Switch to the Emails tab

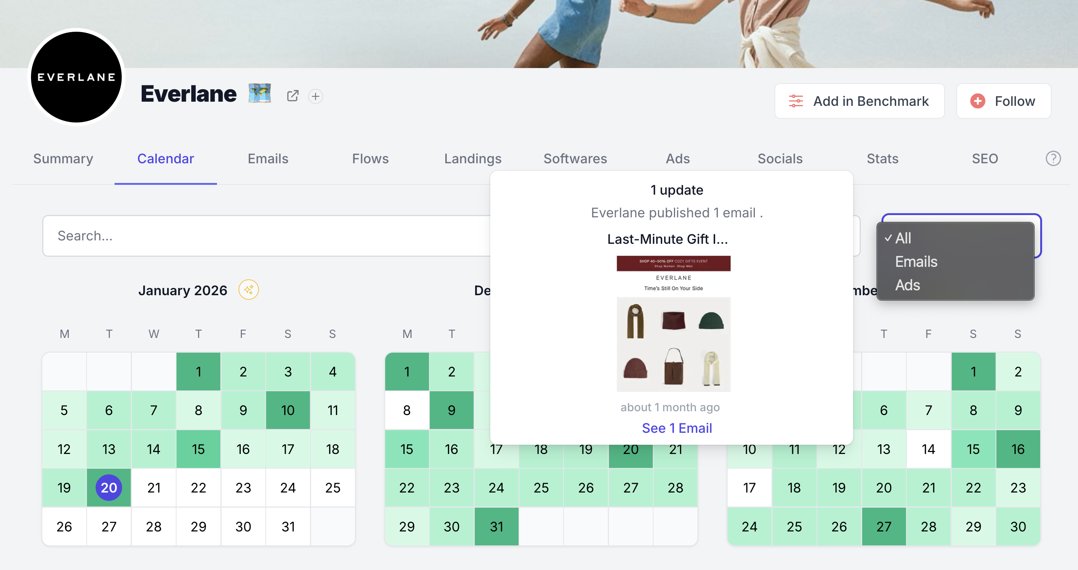tap(268, 159)
